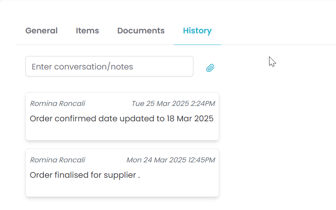
Task: Click the Tue 25 Mar 2025 2:24PM timestamp
Action: click(173, 104)
